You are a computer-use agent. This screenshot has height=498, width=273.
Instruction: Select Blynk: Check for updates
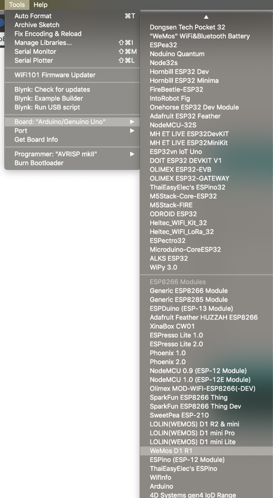pos(72,89)
